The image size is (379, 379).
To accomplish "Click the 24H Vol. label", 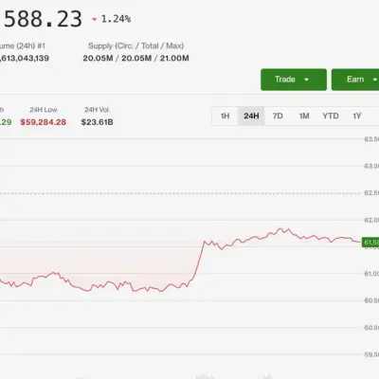I will [97, 110].
